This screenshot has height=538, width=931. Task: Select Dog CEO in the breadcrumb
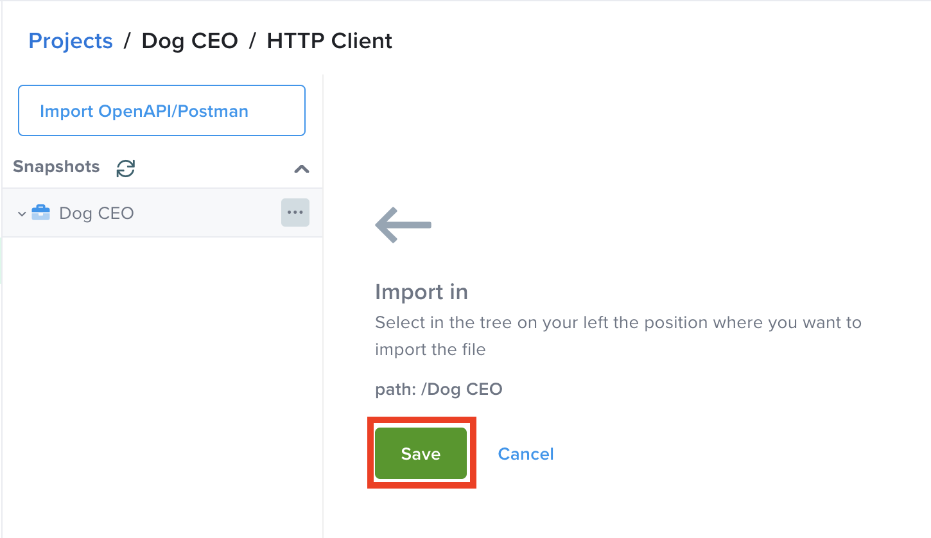point(189,40)
